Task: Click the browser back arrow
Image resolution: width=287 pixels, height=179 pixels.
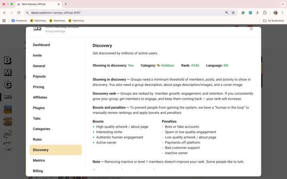Action: (4, 13)
